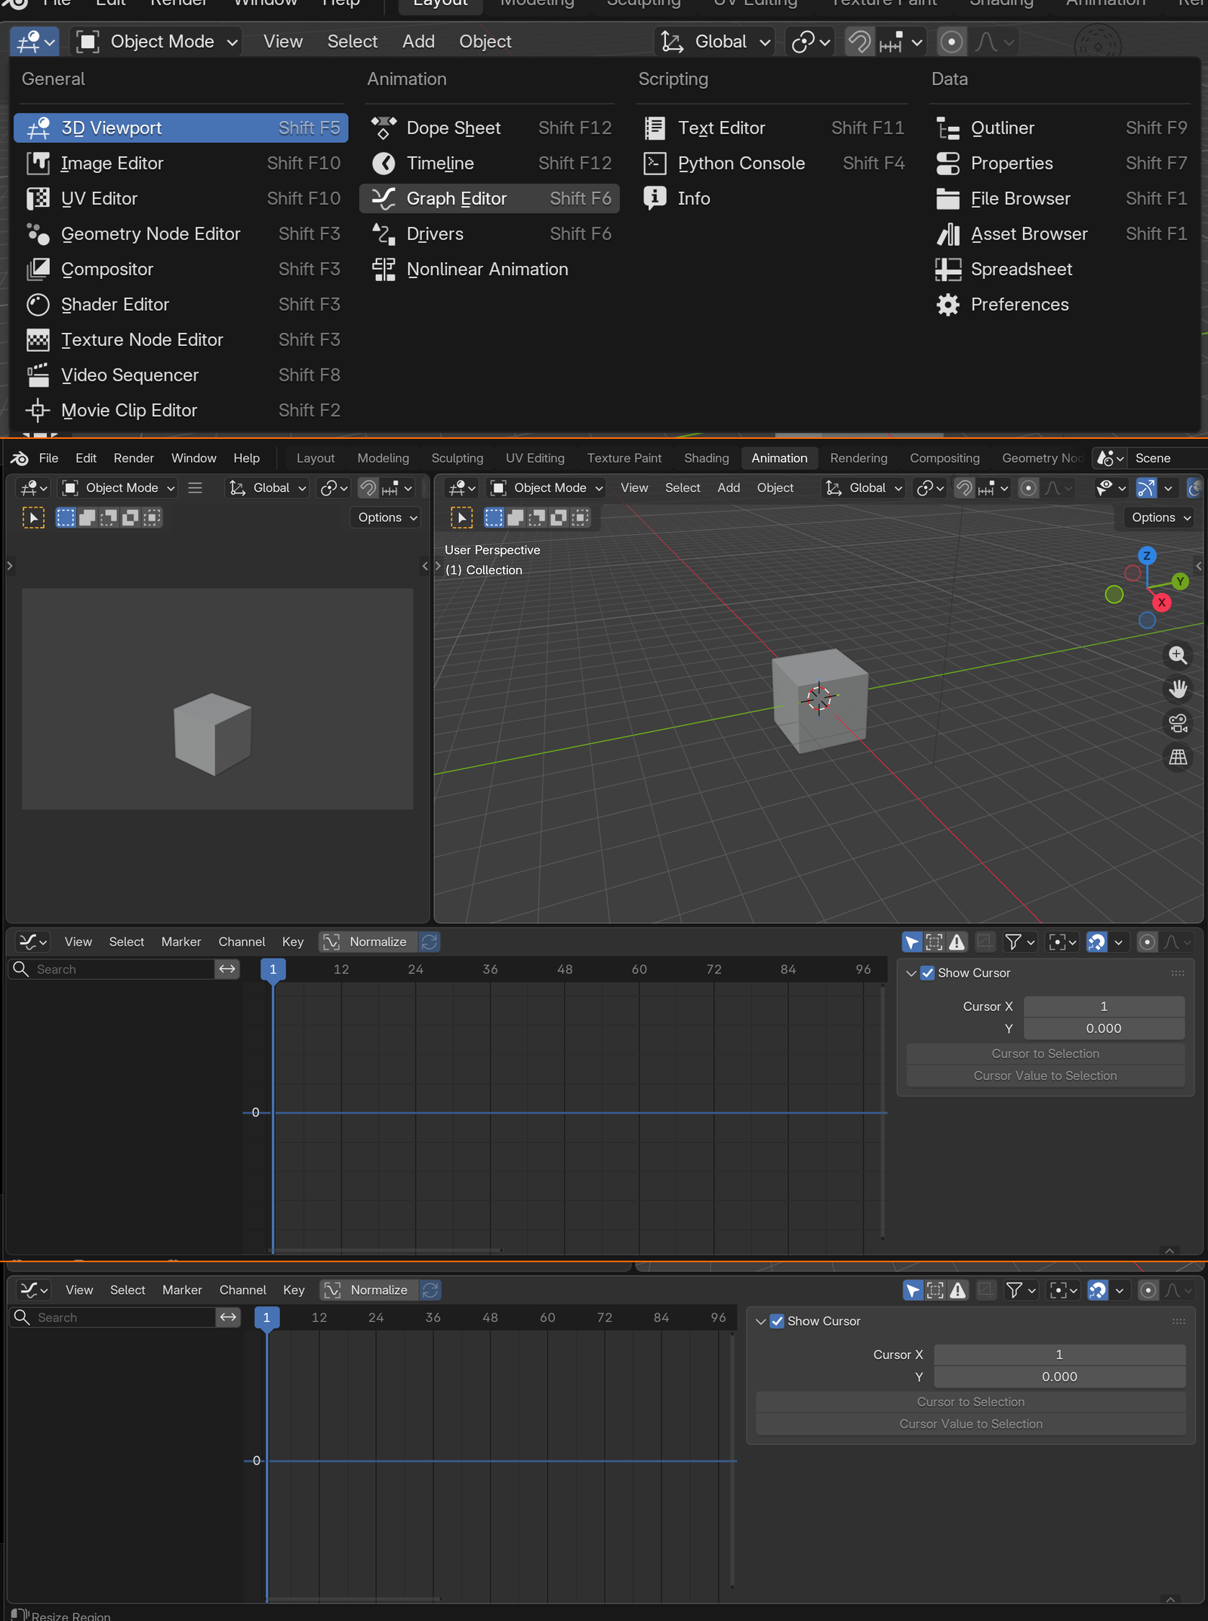Open filter funnel dropdown in bottom graph editor
The width and height of the screenshot is (1208, 1621).
point(1021,1290)
